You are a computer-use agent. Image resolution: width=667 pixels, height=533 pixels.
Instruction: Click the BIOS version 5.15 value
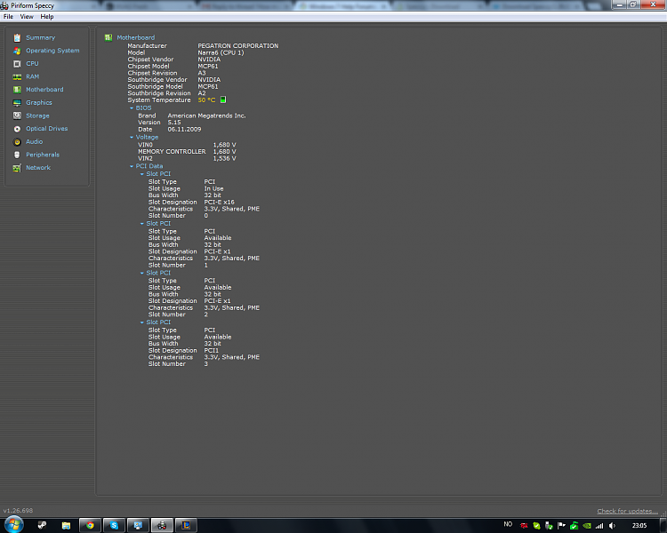174,123
